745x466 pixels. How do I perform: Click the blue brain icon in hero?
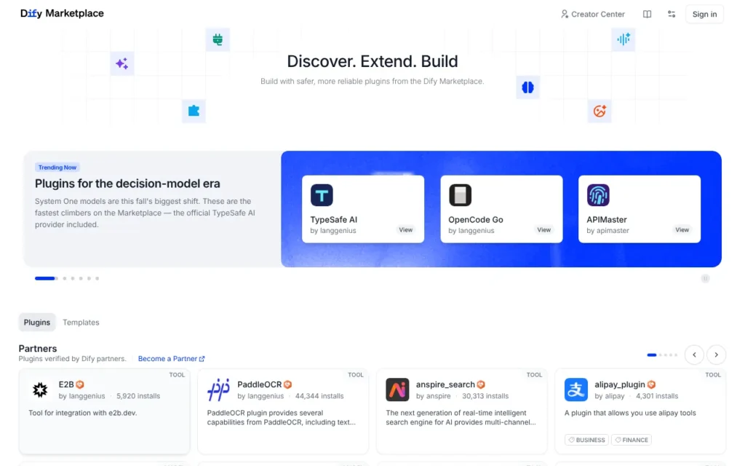(528, 87)
